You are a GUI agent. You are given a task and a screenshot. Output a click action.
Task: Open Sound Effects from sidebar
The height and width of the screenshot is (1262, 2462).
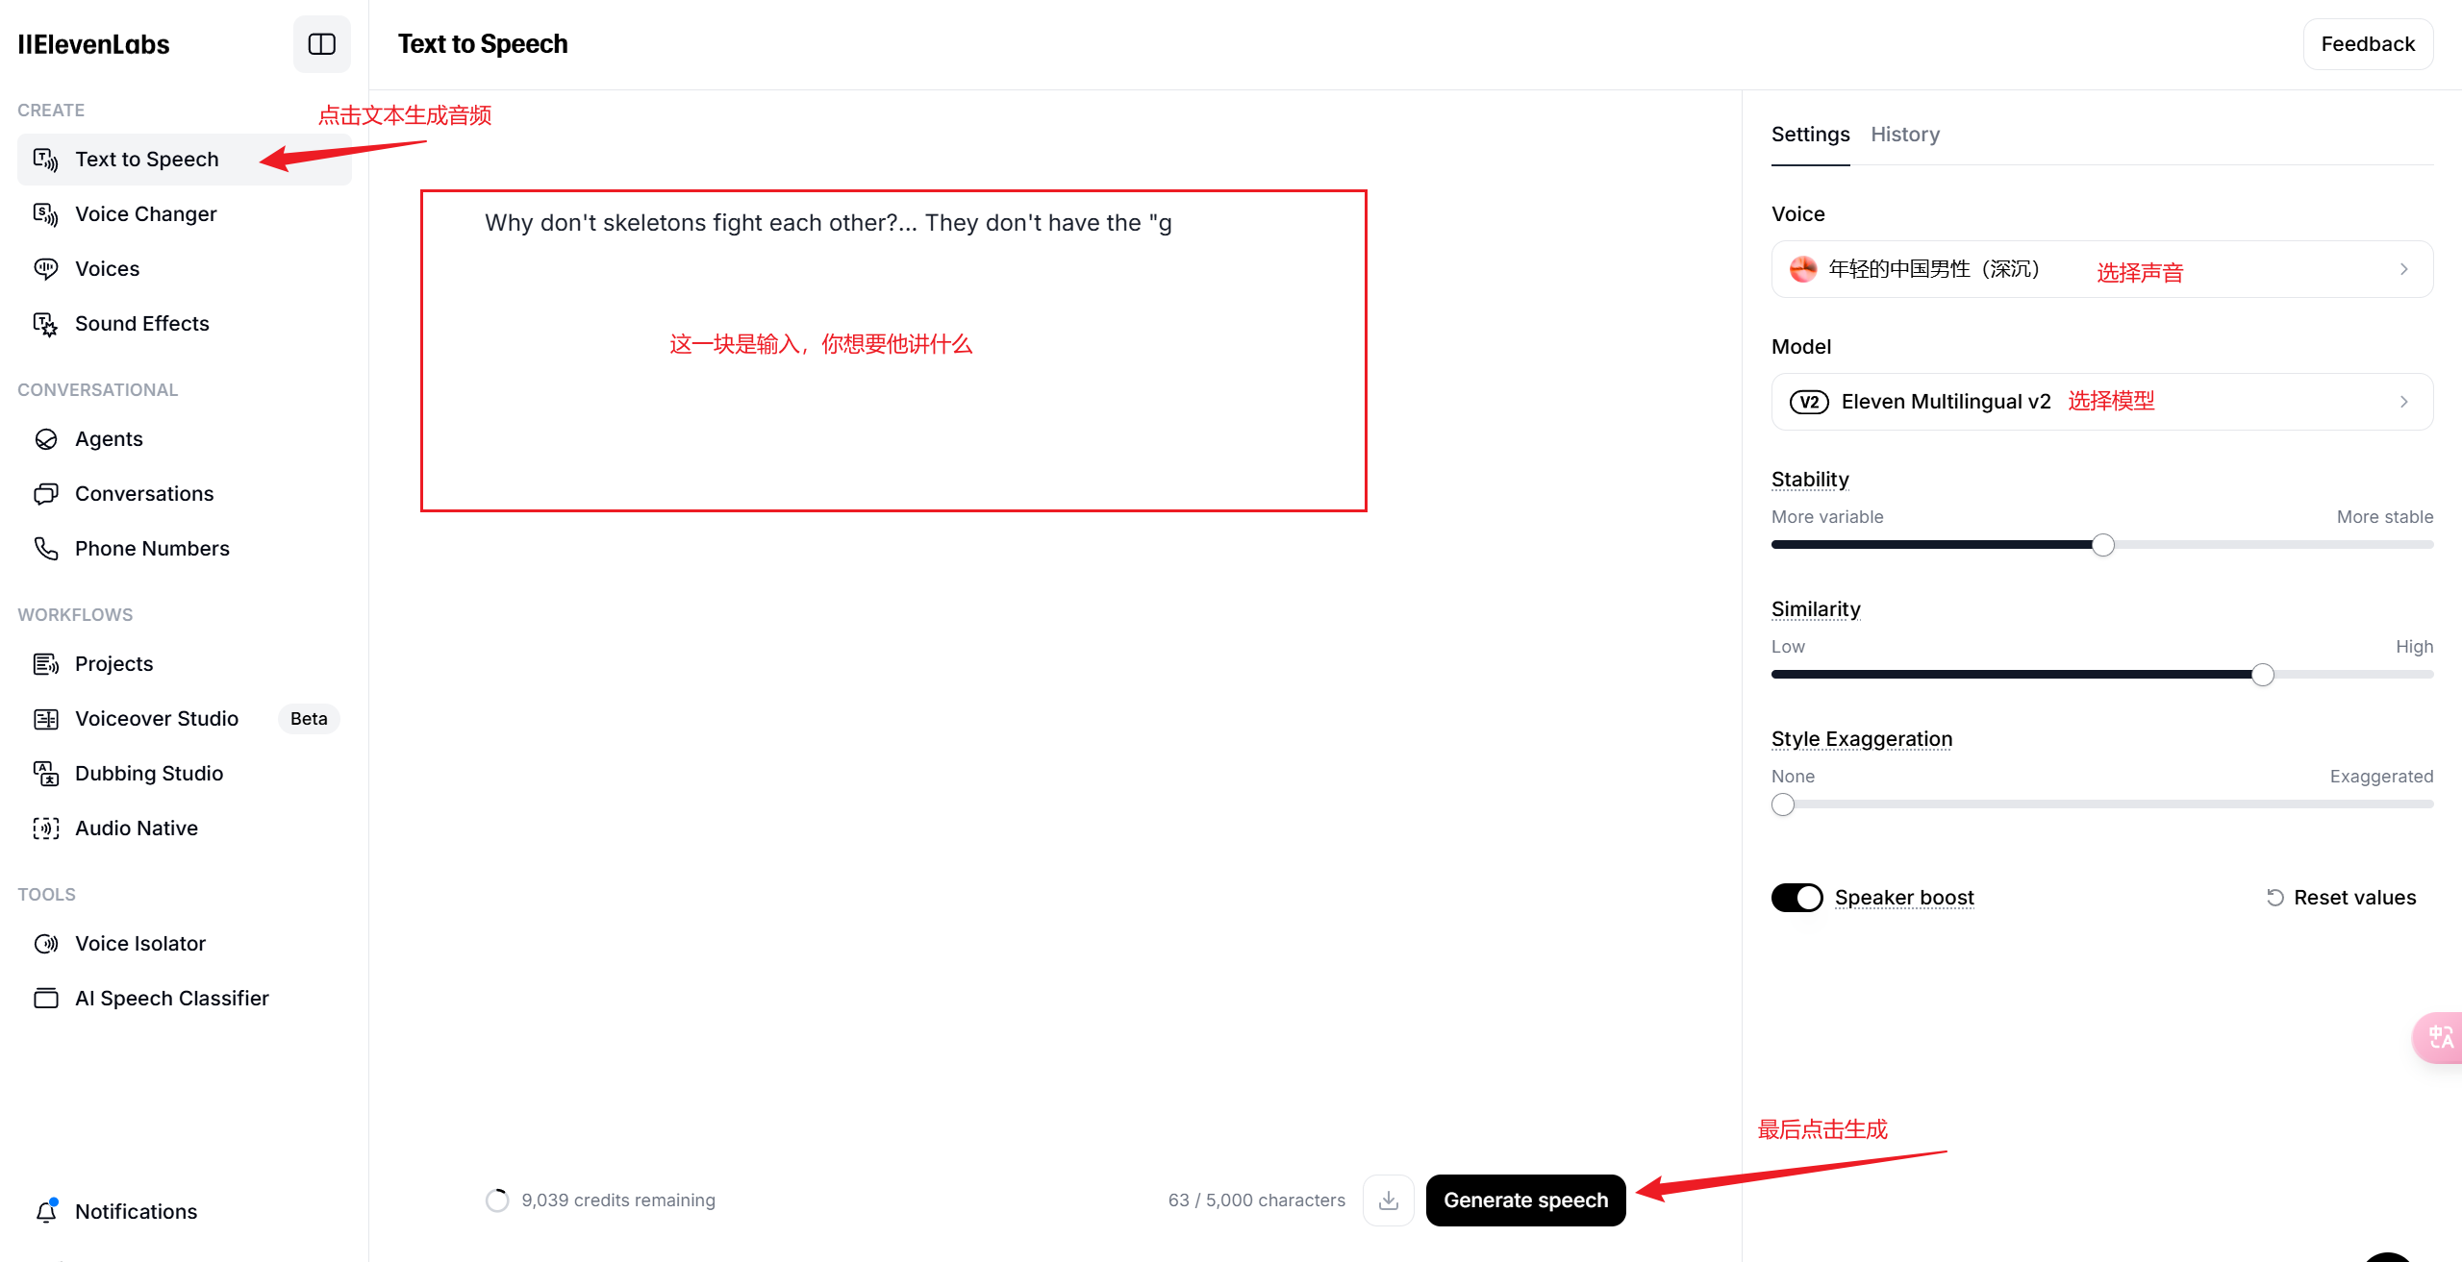(141, 324)
